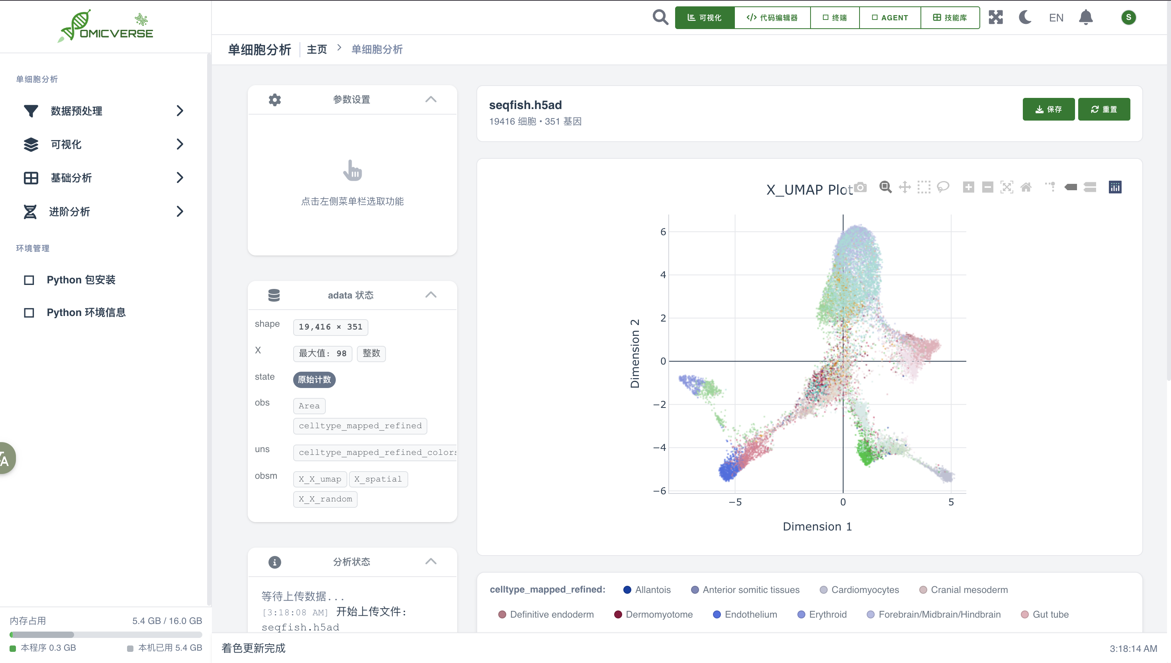The image size is (1171, 663).
Task: Toggle dark mode moon icon
Action: (x=1025, y=18)
